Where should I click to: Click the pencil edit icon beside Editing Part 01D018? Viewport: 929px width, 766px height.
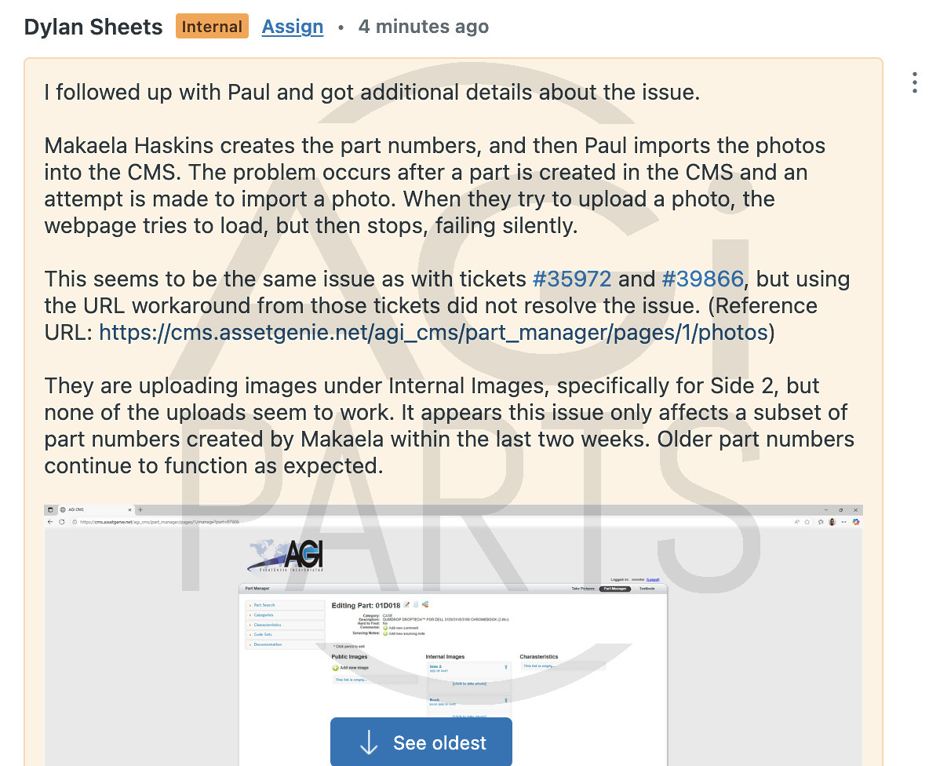406,605
